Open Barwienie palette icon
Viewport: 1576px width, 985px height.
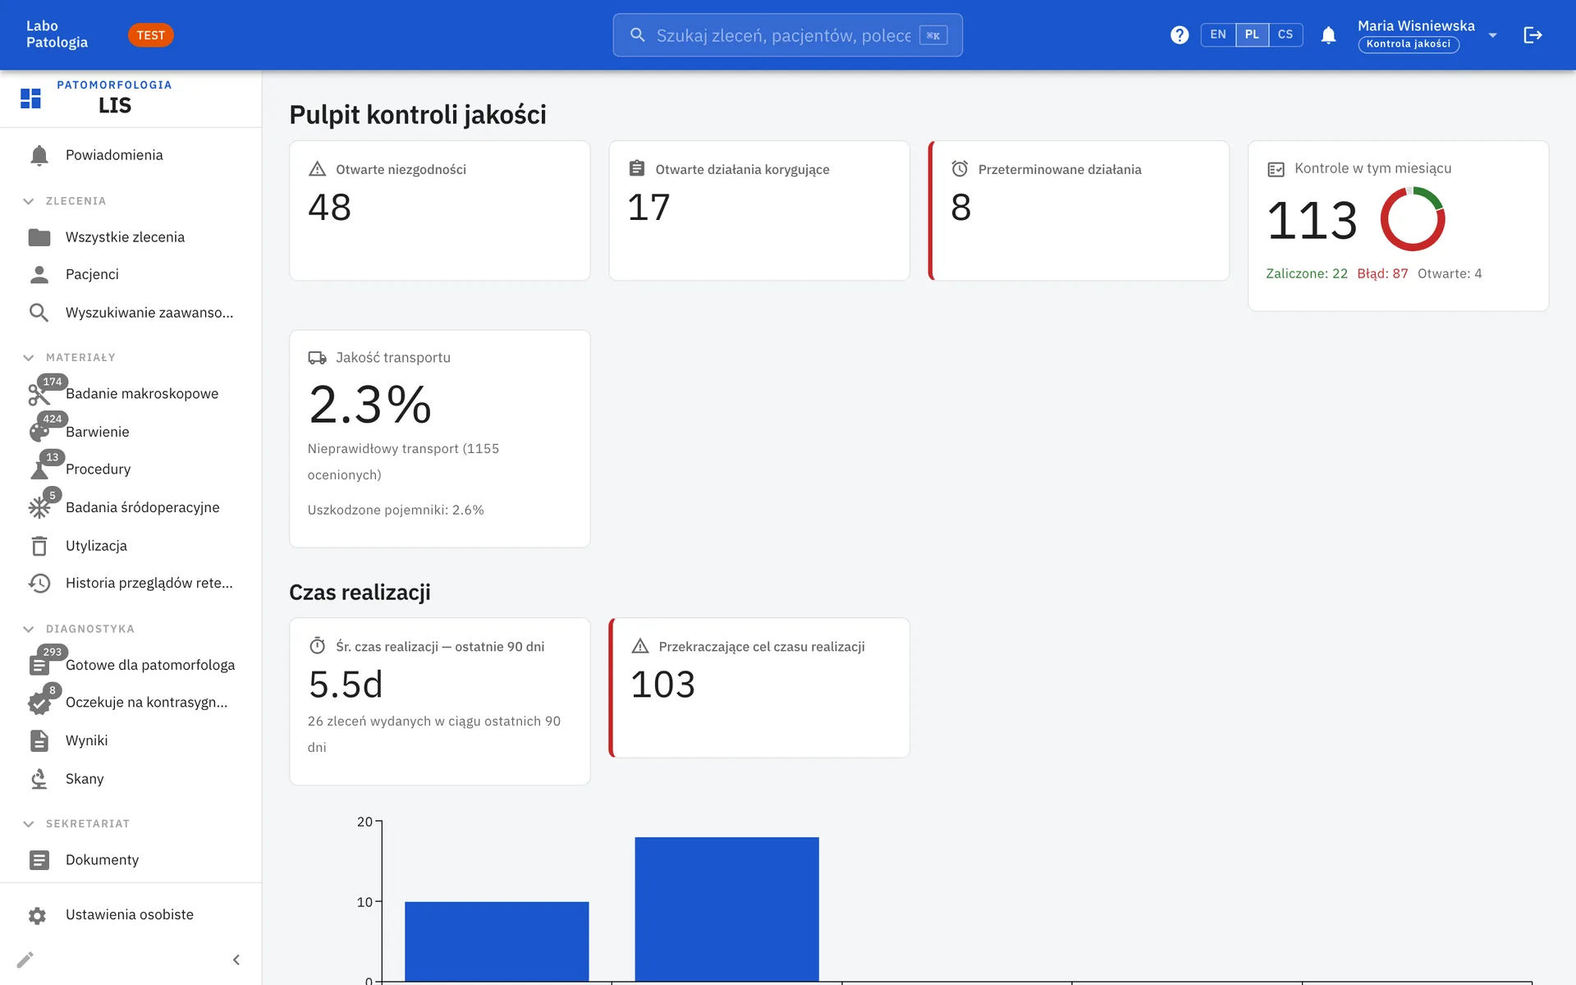coord(39,432)
